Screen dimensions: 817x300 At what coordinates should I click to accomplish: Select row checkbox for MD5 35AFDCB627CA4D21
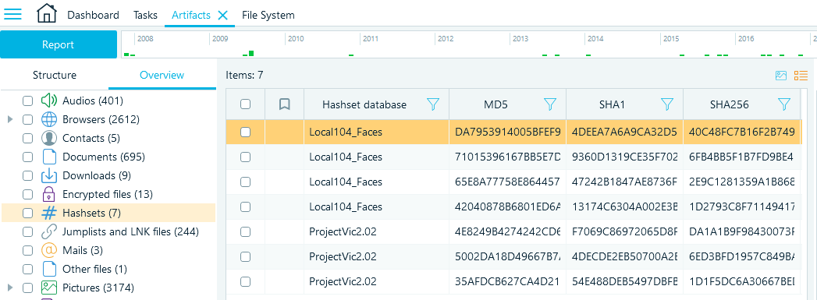(246, 282)
